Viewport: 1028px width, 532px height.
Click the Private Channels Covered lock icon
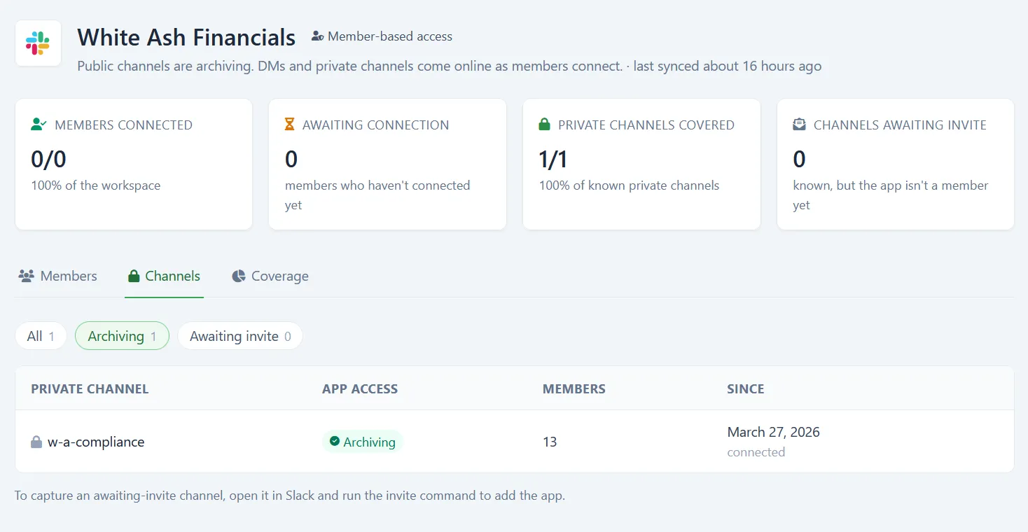[544, 125]
